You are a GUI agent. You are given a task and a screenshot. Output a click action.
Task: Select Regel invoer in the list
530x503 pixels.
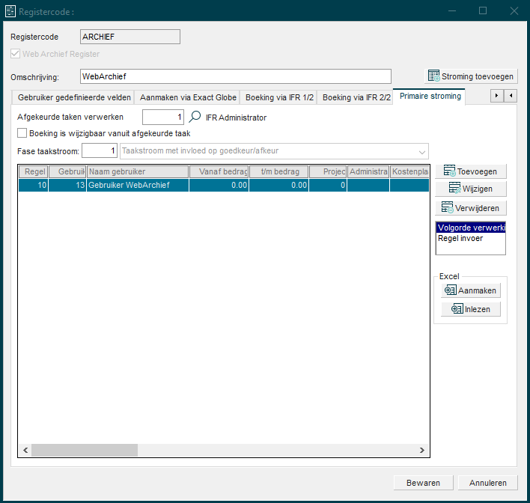click(460, 239)
